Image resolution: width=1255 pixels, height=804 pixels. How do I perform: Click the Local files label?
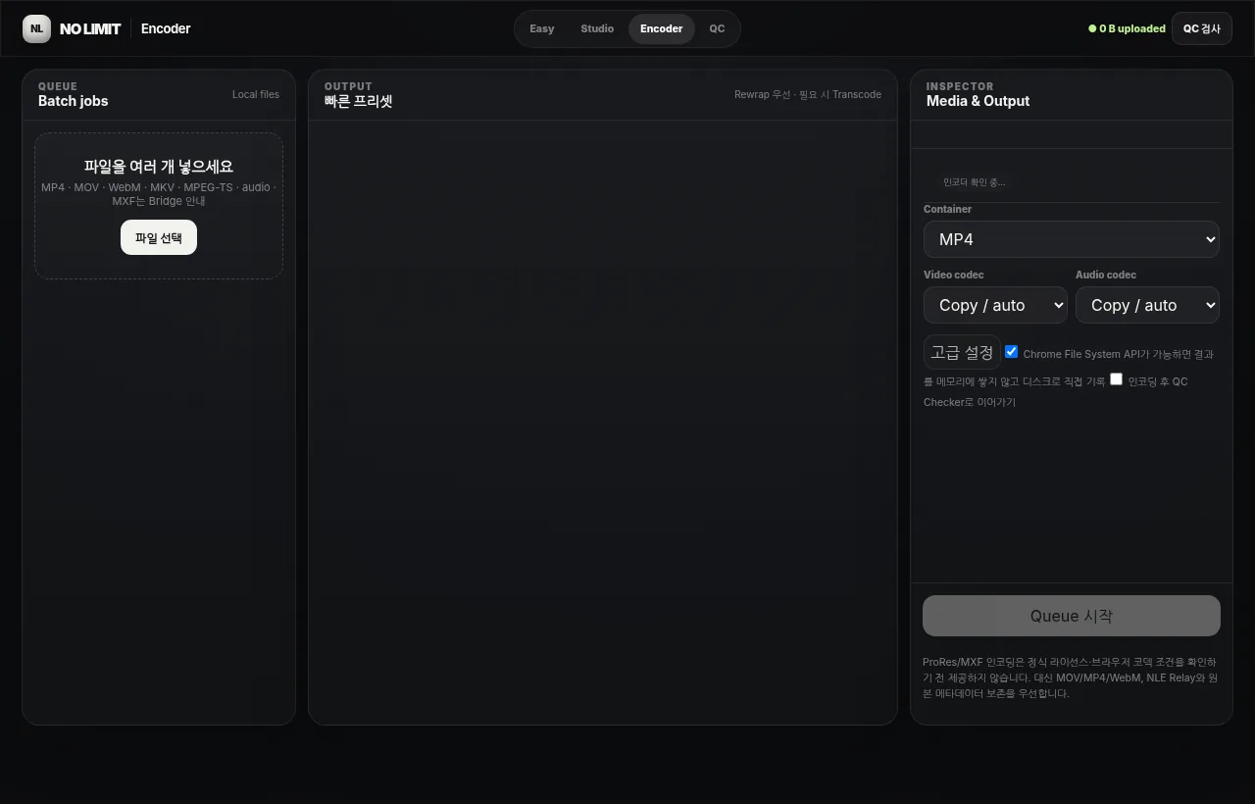pos(256,95)
